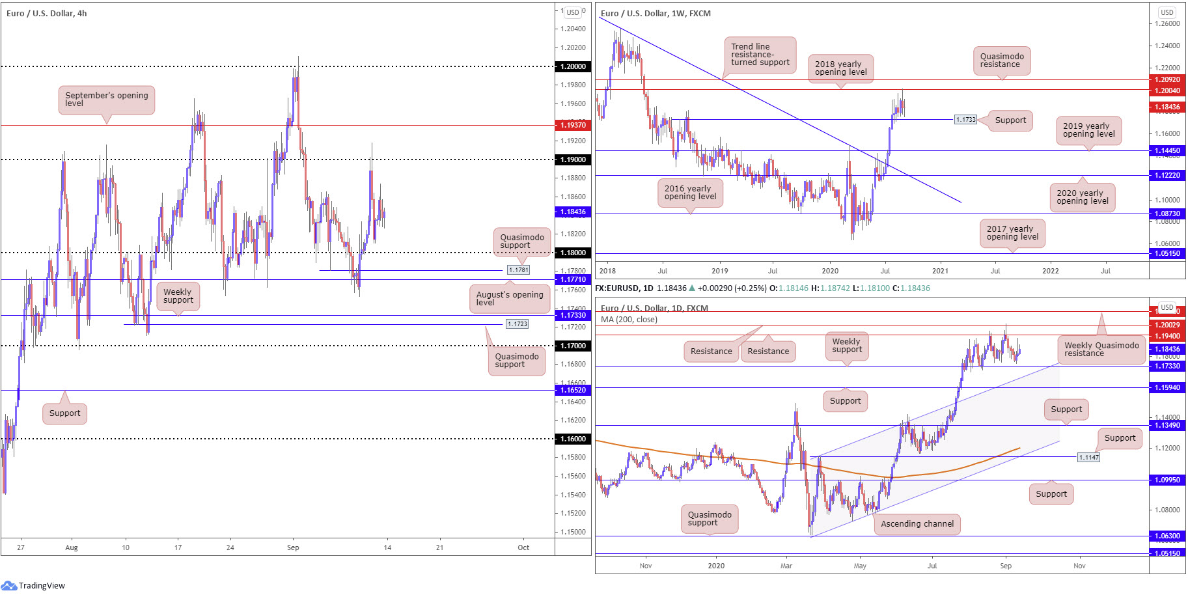Click the 1.05150 price label on weekly chart

(1167, 253)
